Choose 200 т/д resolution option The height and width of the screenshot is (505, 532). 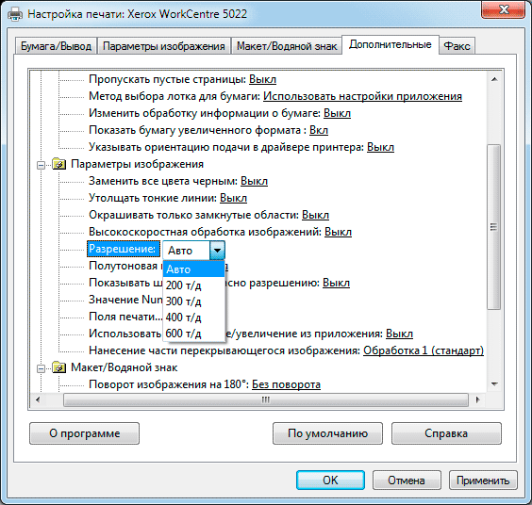193,285
